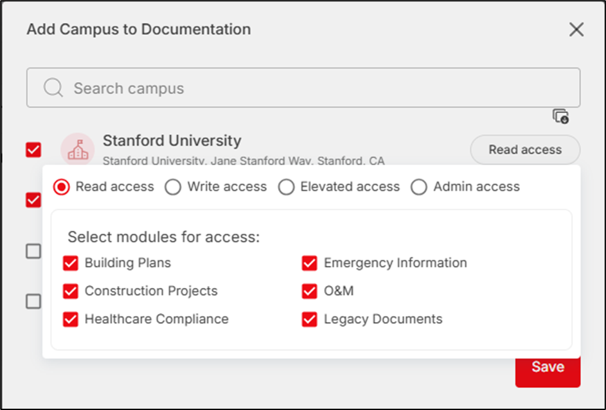Uncheck the Stanford University campus checkbox
606x410 pixels.
pos(33,150)
